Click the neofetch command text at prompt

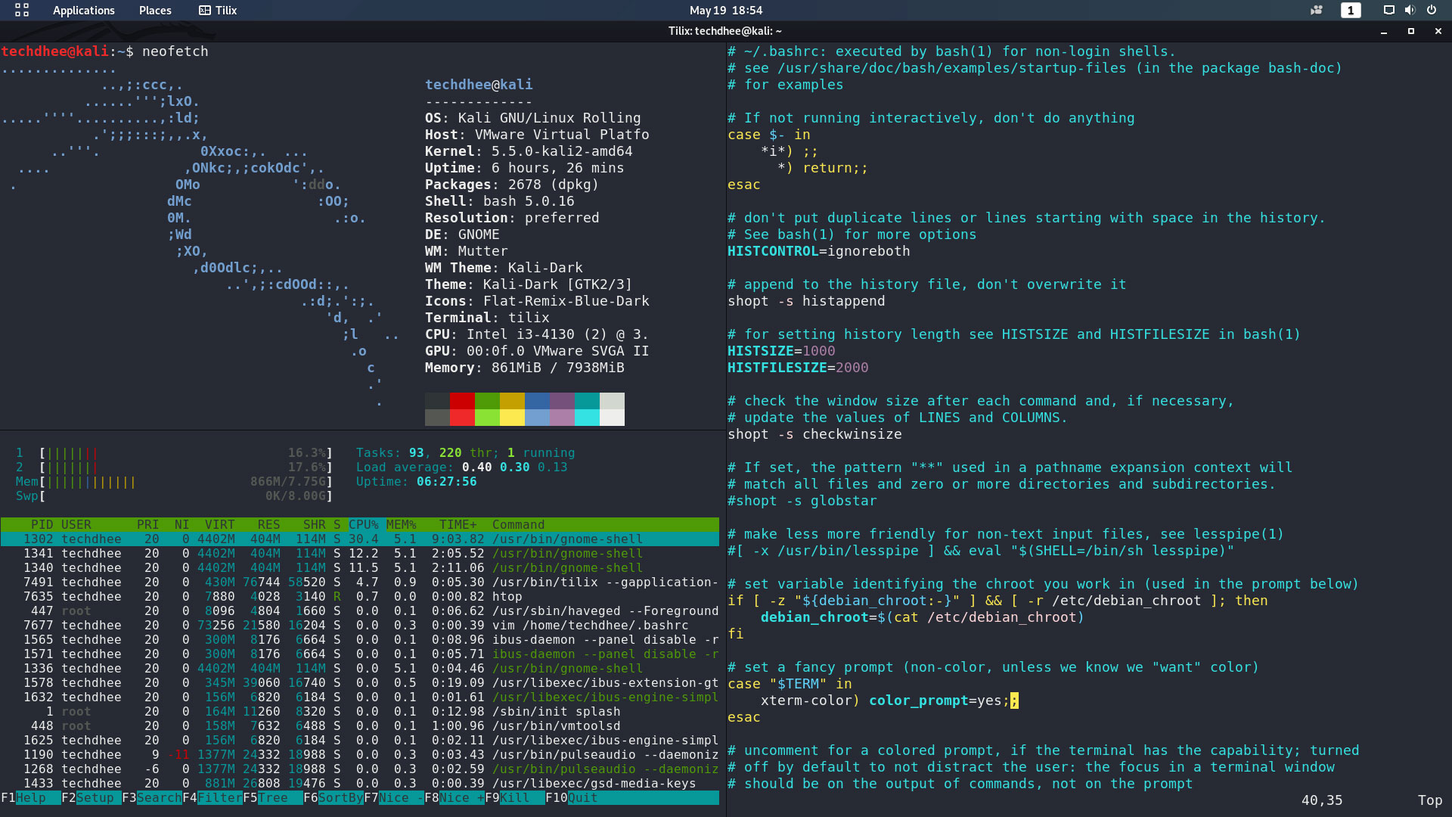pos(175,51)
